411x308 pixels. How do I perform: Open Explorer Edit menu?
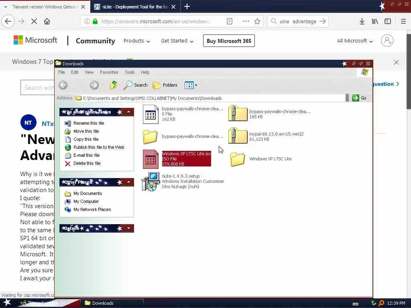75,72
